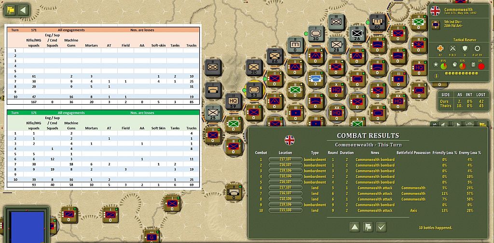Click the 'Axis' battlefield possession entry
The image size is (494, 243).
tap(413, 210)
